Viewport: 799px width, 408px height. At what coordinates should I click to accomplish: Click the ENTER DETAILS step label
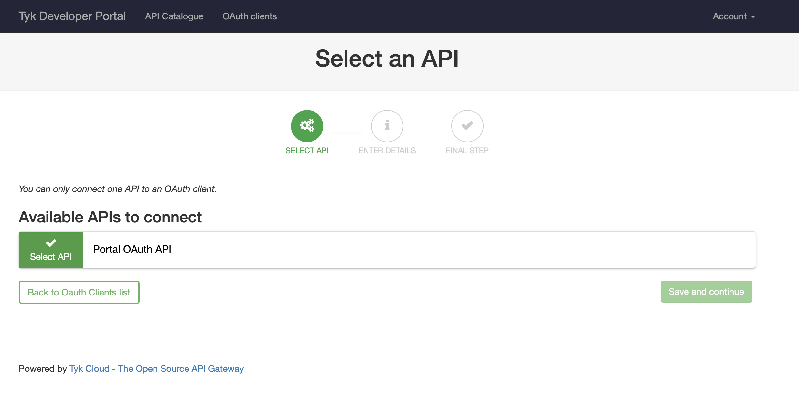click(x=387, y=150)
